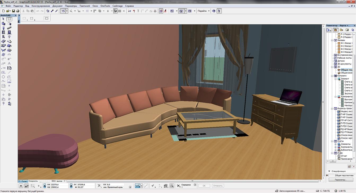Open the Teamwork menu
356x193 pixels.
(x=85, y=6)
